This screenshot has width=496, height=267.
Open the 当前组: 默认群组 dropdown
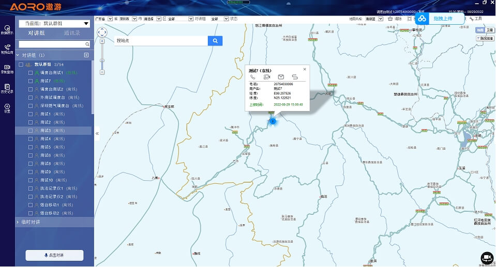tap(54, 23)
